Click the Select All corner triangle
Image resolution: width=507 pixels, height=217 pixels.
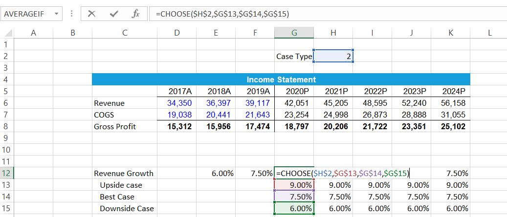click(8, 33)
